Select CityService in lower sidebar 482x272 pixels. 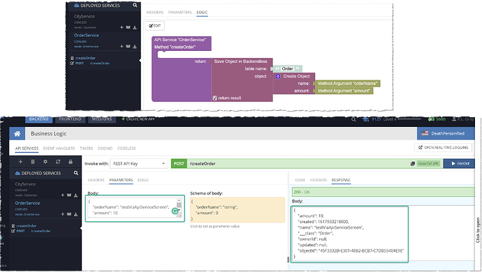pos(25,184)
